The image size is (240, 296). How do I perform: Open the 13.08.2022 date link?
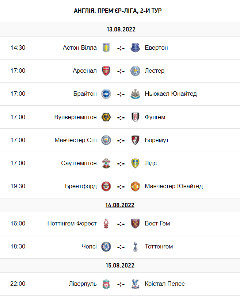[x=121, y=30]
